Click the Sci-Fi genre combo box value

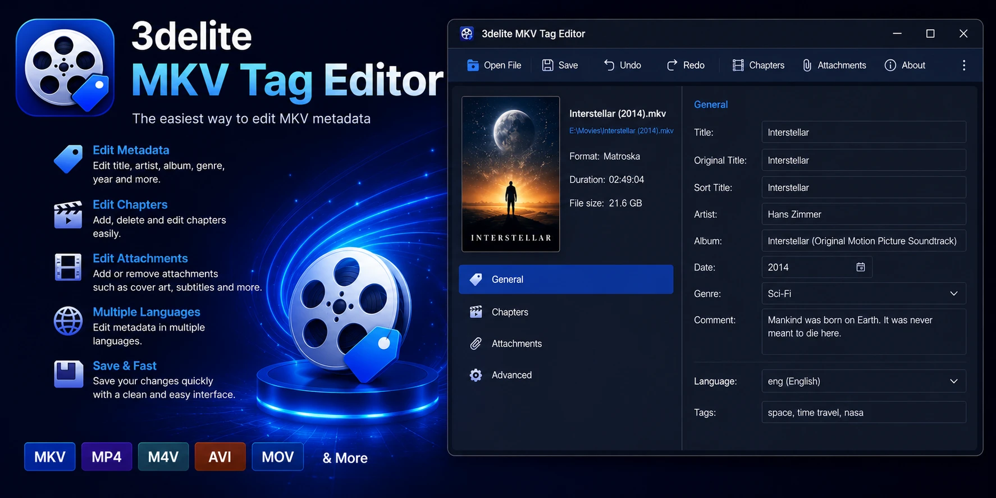coord(779,294)
